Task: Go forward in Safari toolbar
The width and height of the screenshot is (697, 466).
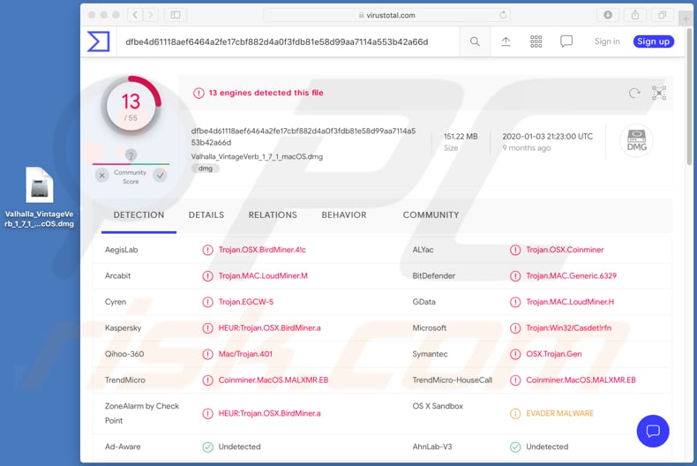Action: [150, 15]
